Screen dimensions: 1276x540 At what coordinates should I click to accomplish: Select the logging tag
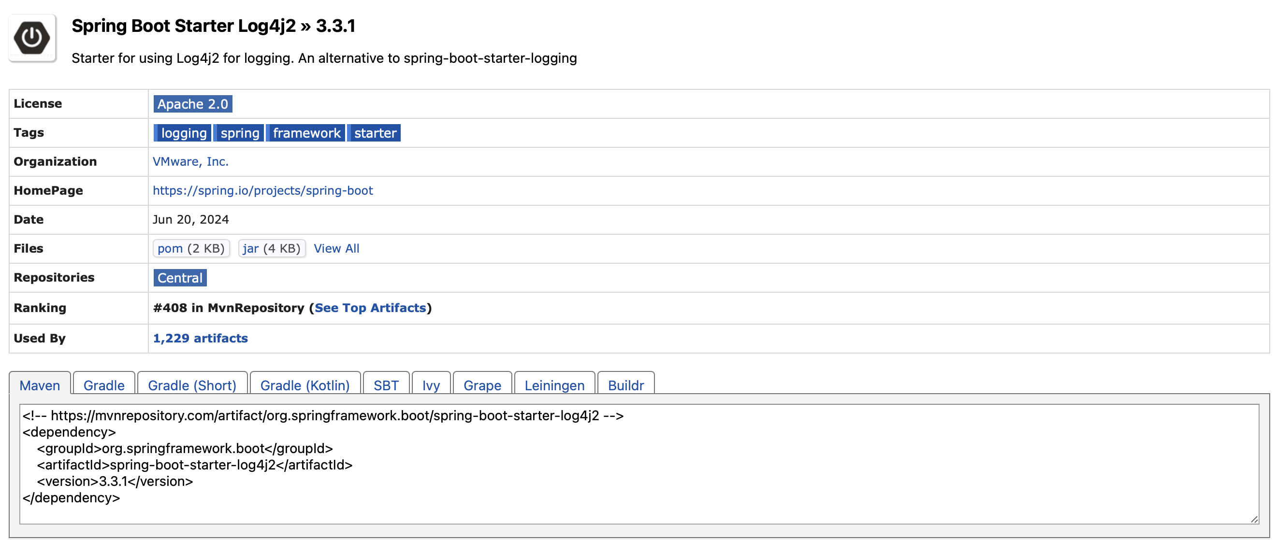point(183,133)
